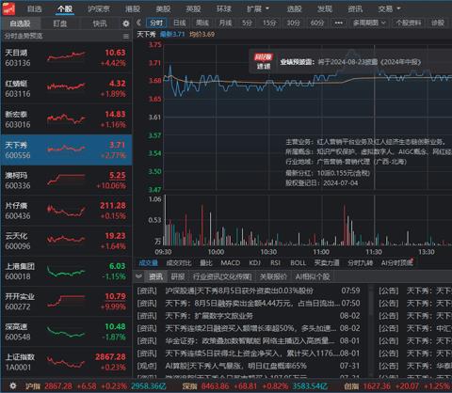Image resolution: width=452 pixels, height=393 pixels.
Task: Click 沪指 2867.28 in the status bar
Action: coord(49,386)
